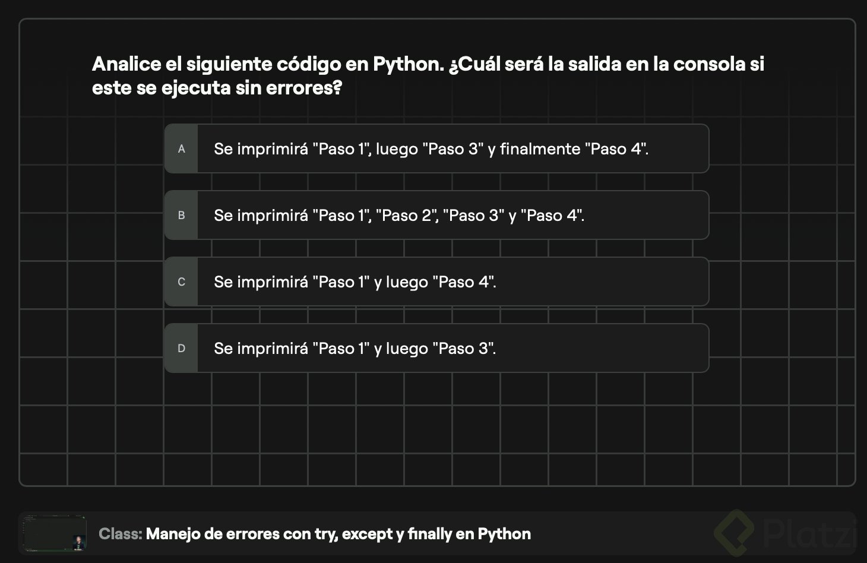Click the phrase "este se ejecuta sin errores?"
The width and height of the screenshot is (867, 563).
(x=217, y=88)
